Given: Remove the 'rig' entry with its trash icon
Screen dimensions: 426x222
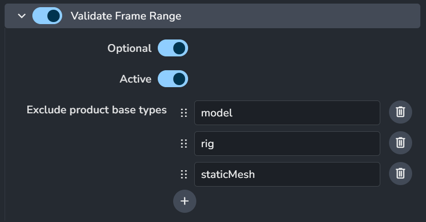Looking at the screenshot, I should tap(400, 143).
